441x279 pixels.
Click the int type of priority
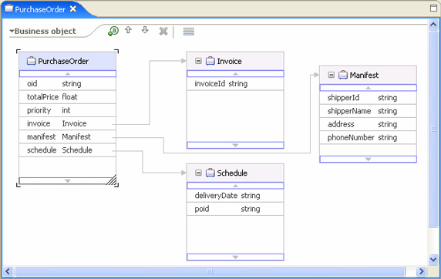pyautogui.click(x=66, y=110)
